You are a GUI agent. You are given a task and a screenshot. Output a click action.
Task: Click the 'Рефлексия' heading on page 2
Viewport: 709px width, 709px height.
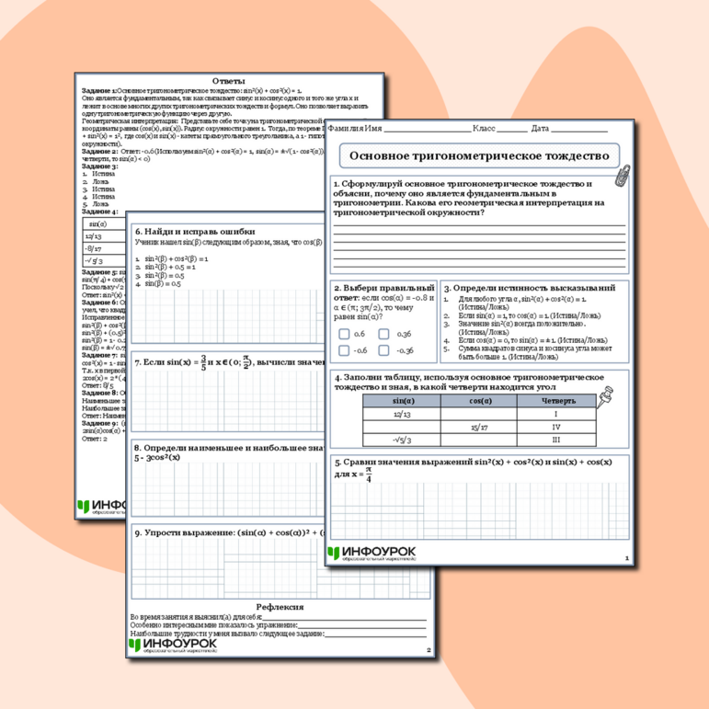281,607
